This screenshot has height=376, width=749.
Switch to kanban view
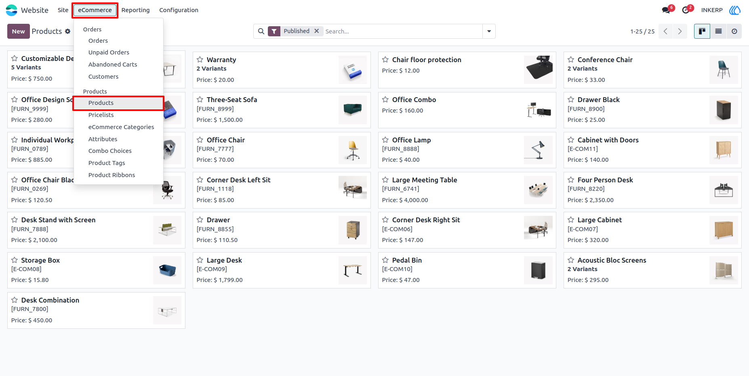click(702, 31)
